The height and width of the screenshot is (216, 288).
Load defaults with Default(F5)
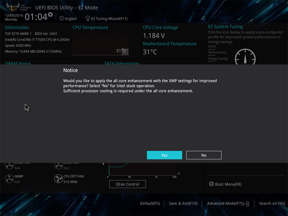pyautogui.click(x=150, y=203)
